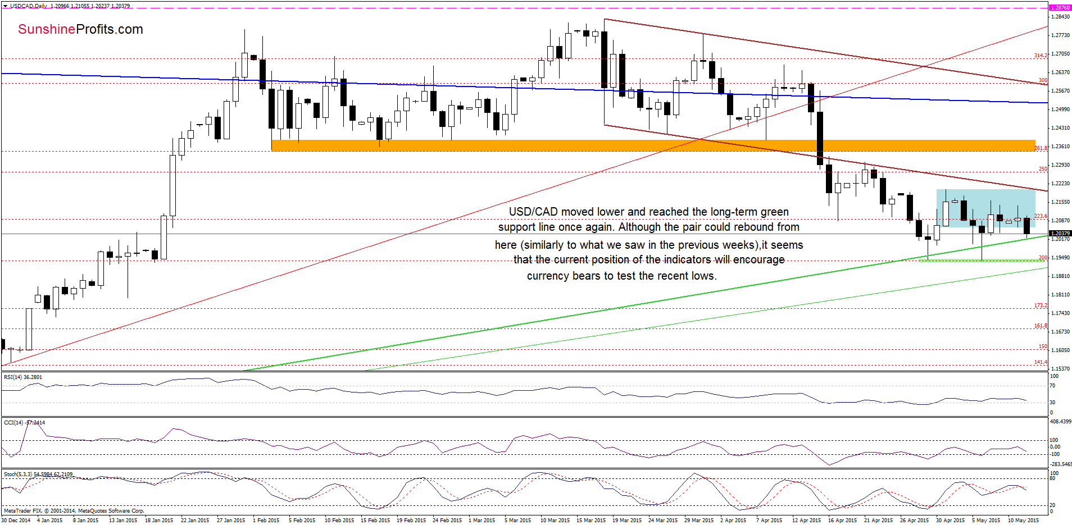Select the 141.4 Fibonacci level label
This screenshot has width=1072, height=525.
coord(1041,362)
